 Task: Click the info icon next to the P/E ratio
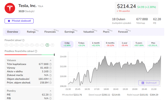(x=50, y=95)
